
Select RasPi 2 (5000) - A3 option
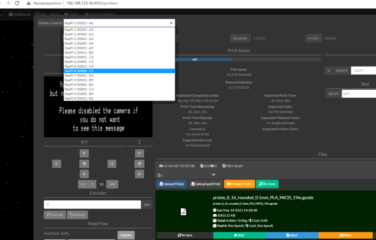tap(119, 39)
